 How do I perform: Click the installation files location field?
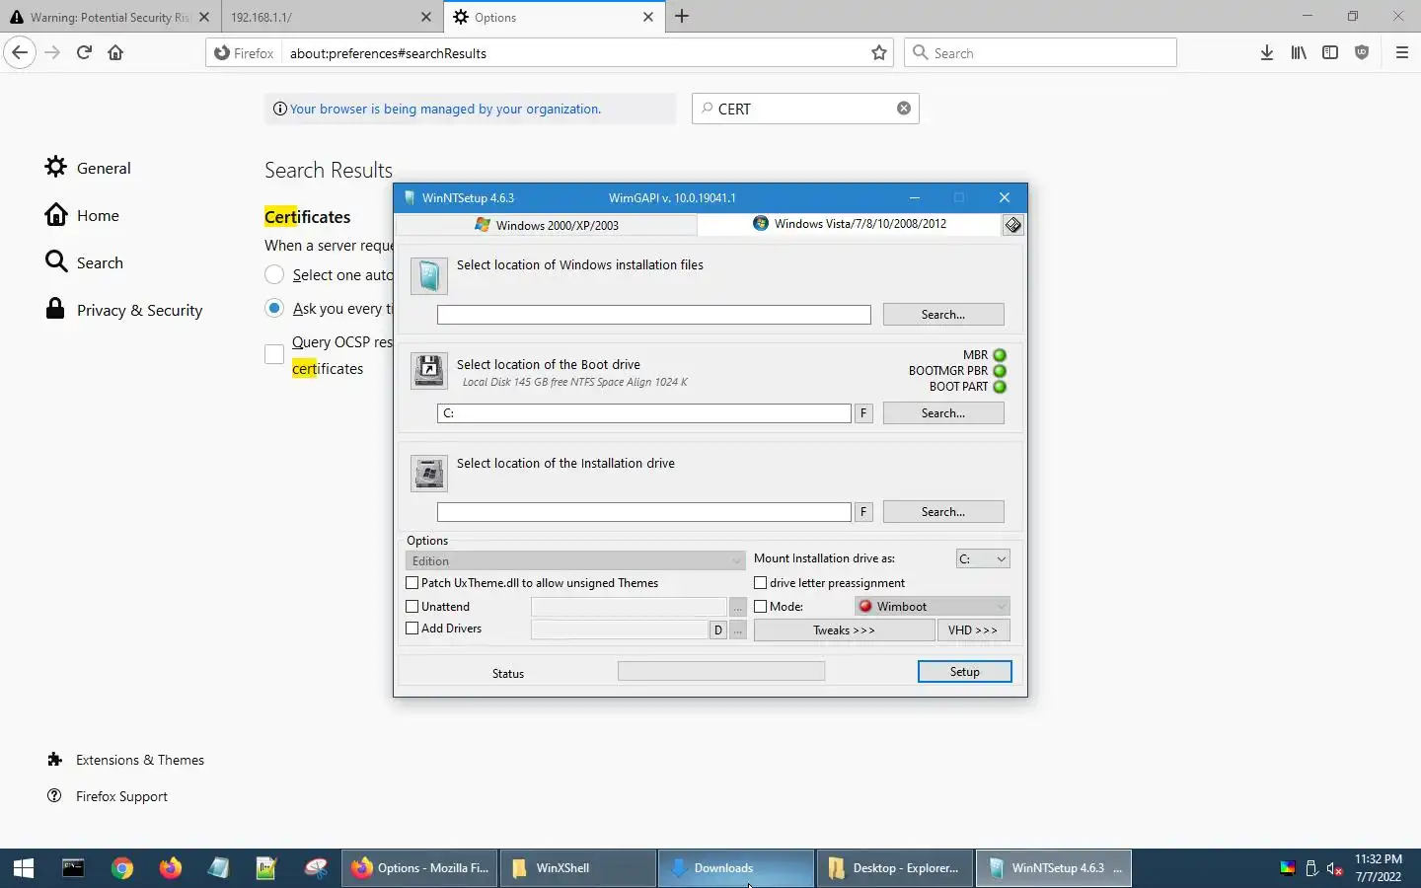[x=654, y=315]
